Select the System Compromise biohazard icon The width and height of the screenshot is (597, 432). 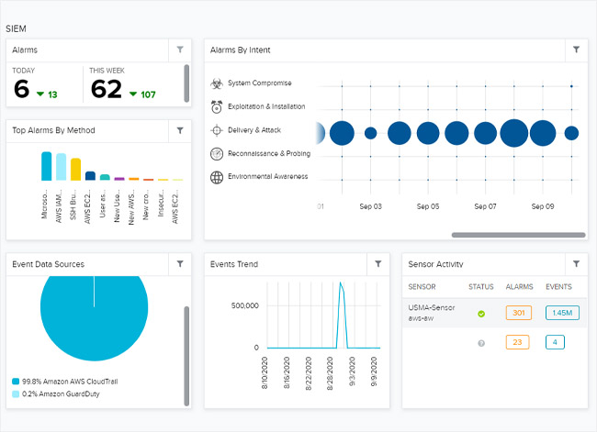[x=217, y=83]
